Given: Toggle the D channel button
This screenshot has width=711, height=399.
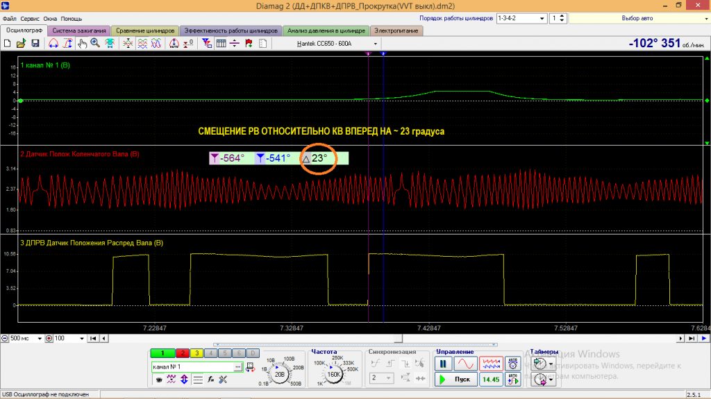Looking at the screenshot, I should (x=253, y=353).
